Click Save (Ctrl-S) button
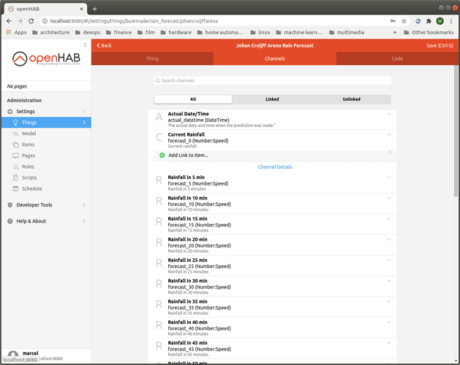This screenshot has width=460, height=365. point(440,45)
